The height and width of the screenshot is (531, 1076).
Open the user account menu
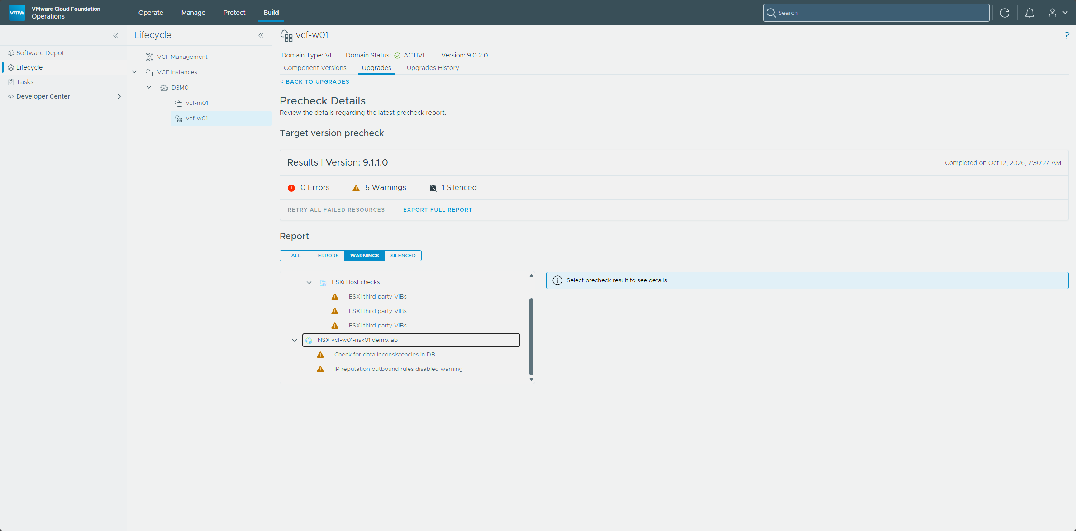click(x=1058, y=13)
